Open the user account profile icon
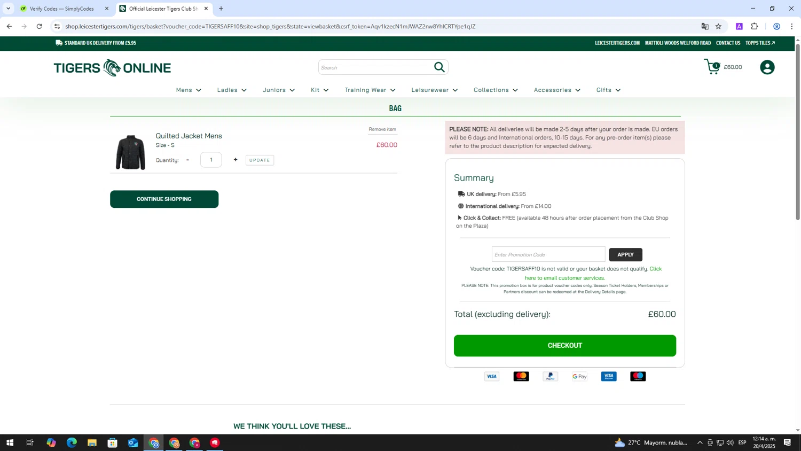 click(x=767, y=67)
